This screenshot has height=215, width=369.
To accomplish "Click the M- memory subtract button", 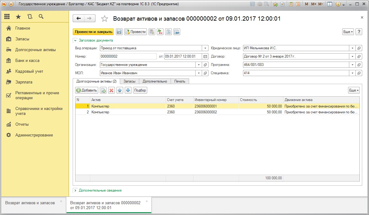I will [321, 4].
